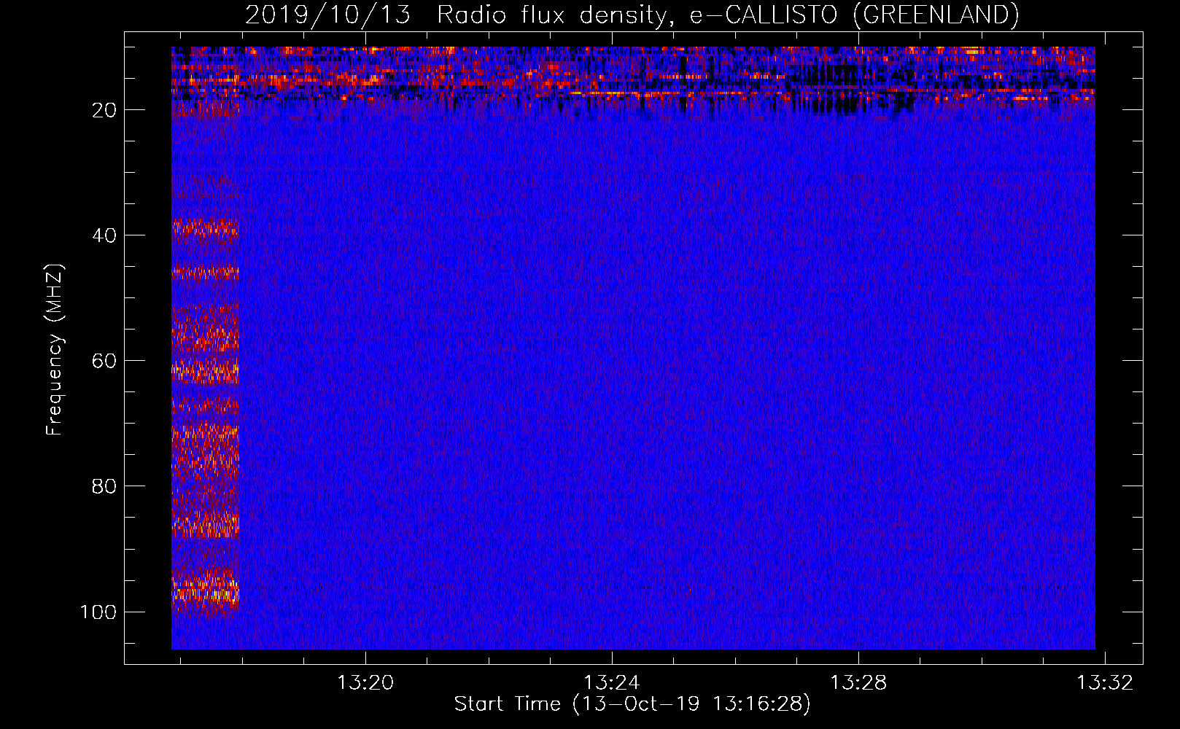This screenshot has height=729, width=1180.
Task: Select the 60 MHz frequency tick label
Action: coord(104,361)
